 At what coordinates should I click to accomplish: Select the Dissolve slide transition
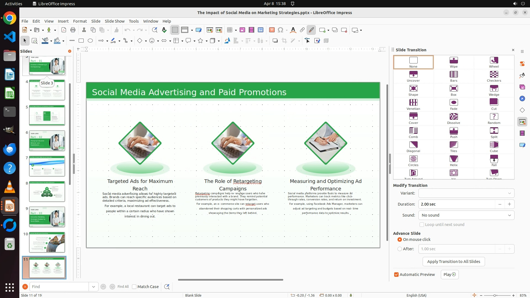(x=454, y=118)
